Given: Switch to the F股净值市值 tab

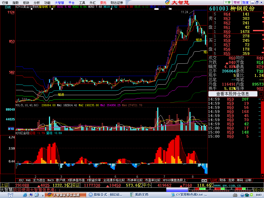Looking at the screenshot, I should tap(76, 180).
